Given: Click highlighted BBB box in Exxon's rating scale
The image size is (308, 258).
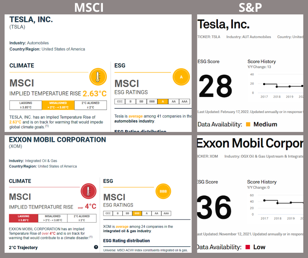Looking at the screenshot, I should pyautogui.click(x=137, y=213).
